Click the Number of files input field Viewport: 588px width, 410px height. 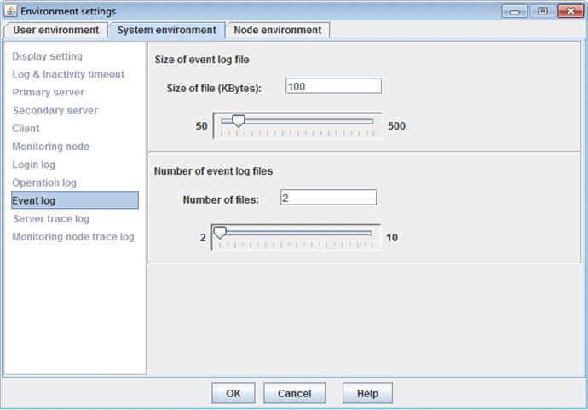tap(328, 198)
